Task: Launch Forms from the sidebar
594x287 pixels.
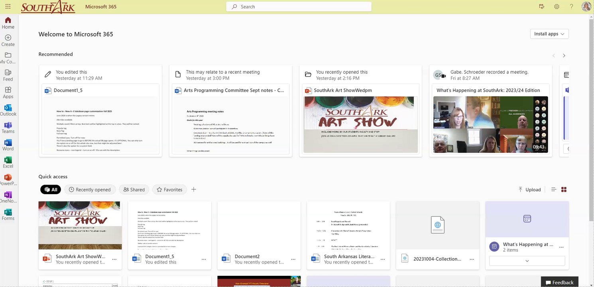Action: pos(8,214)
